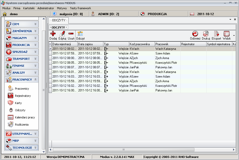Open the Motywy menu
This screenshot has width=239, height=160.
pyautogui.click(x=62, y=8)
